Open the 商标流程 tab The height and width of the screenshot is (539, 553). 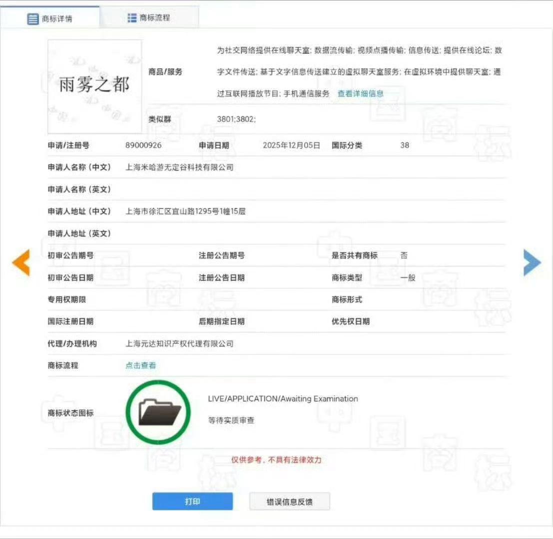click(149, 18)
